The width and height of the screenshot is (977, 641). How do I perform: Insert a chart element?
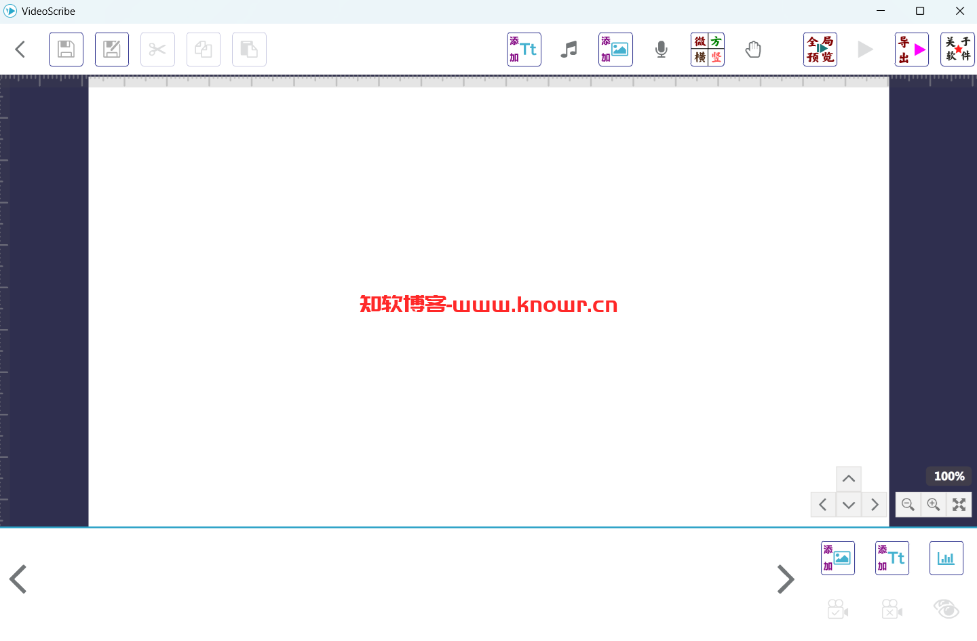[946, 558]
